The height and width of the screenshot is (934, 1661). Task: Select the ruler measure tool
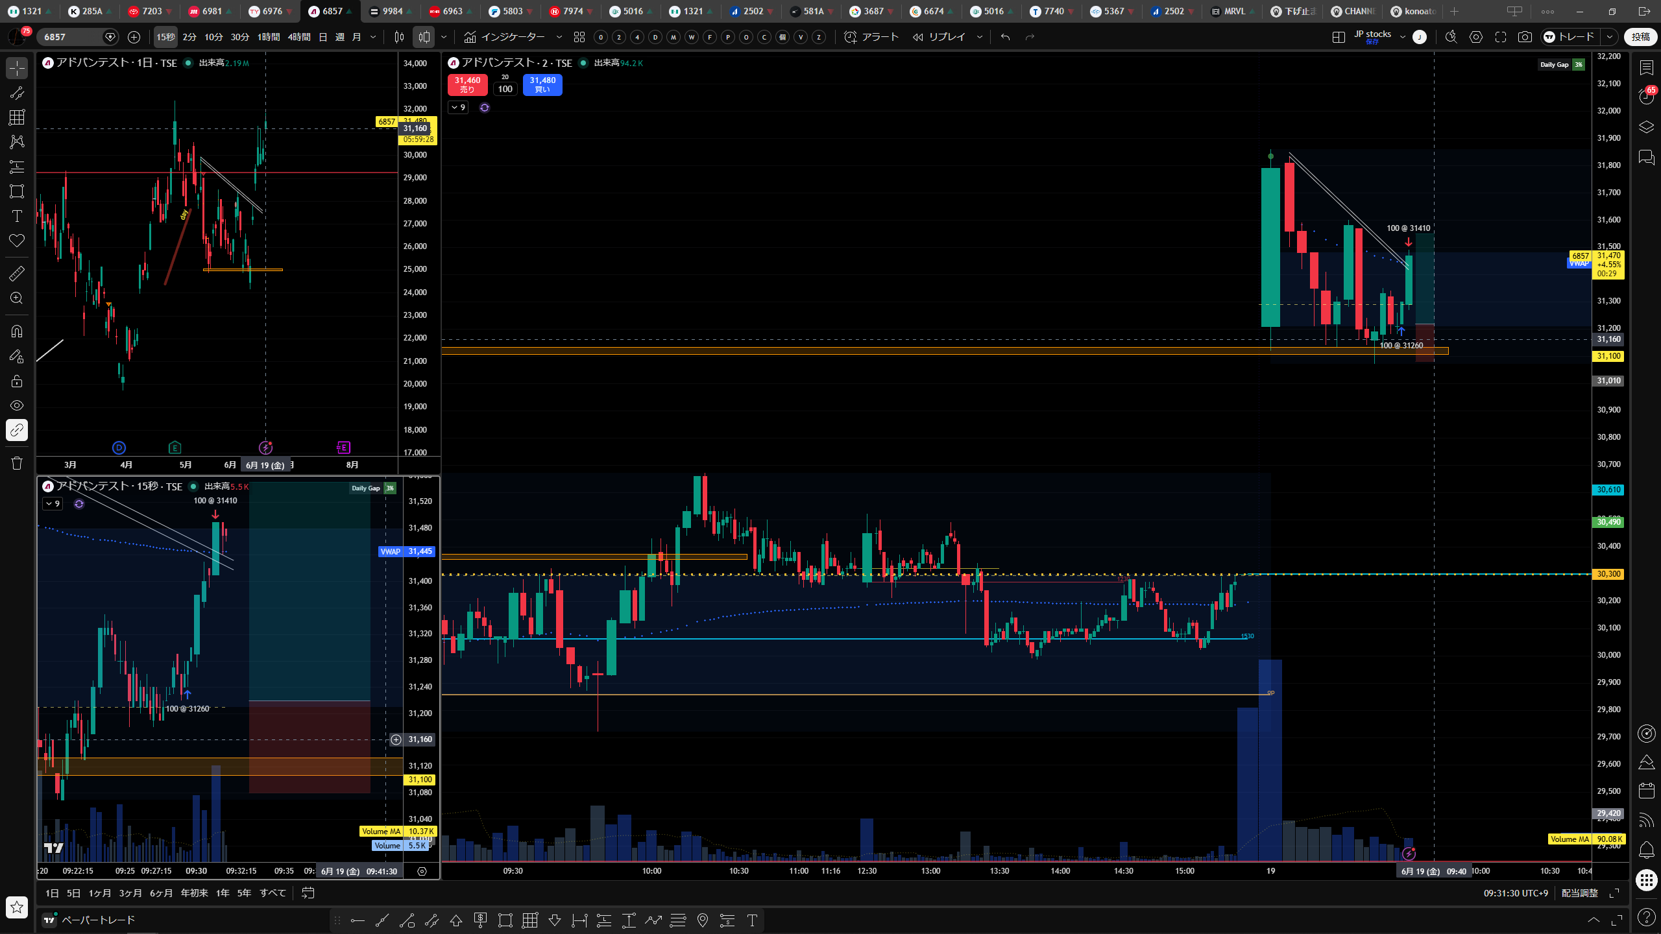(x=17, y=273)
